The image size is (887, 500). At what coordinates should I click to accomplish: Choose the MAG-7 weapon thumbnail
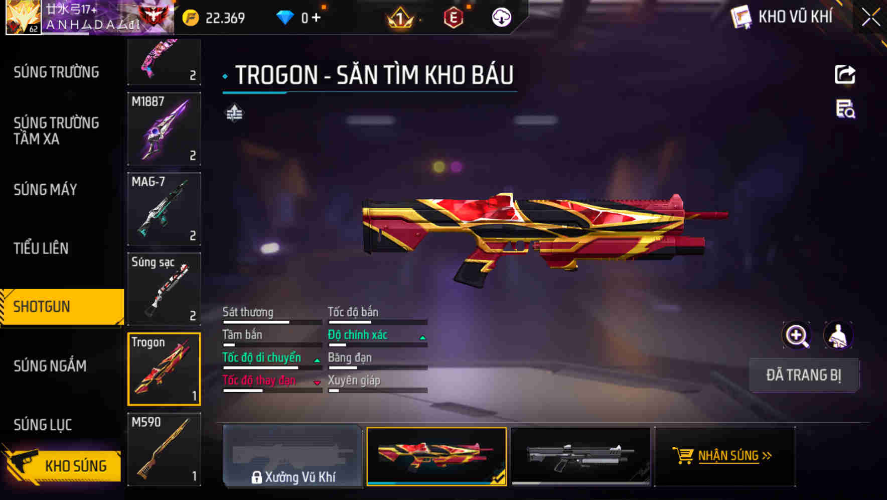[x=164, y=209]
